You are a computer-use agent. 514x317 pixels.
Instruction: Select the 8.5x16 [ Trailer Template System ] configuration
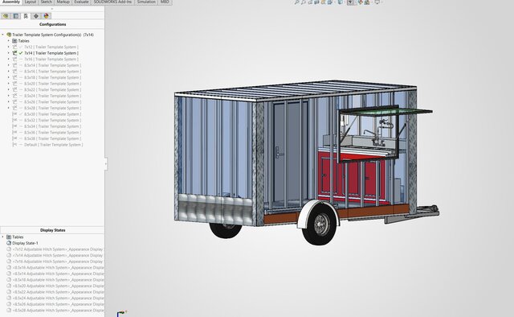point(52,72)
